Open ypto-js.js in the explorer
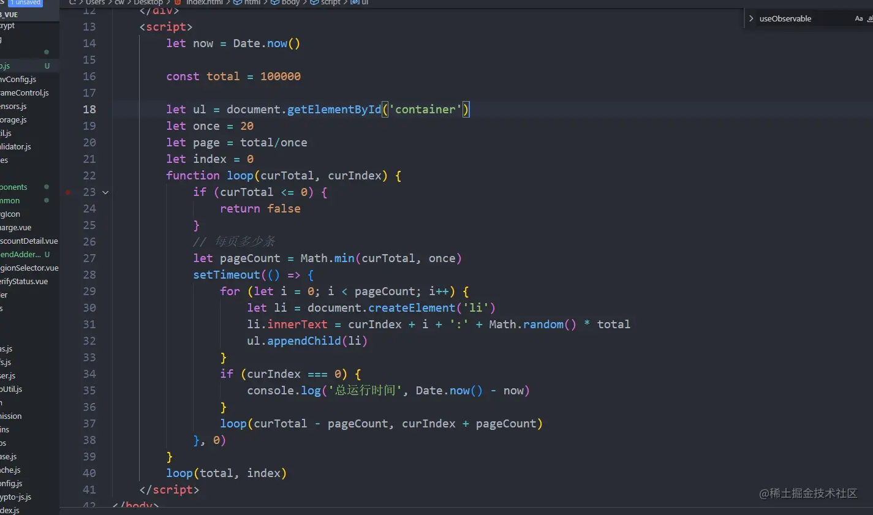 pyautogui.click(x=16, y=497)
